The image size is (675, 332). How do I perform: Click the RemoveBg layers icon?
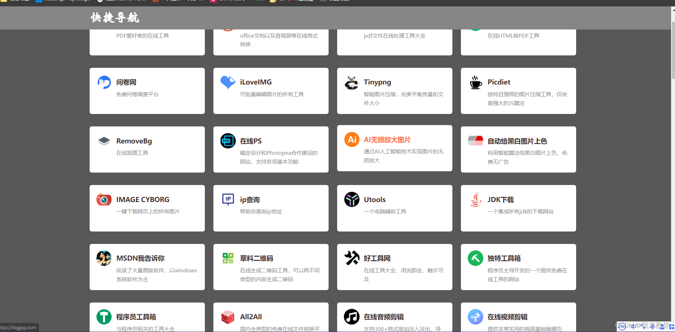104,141
